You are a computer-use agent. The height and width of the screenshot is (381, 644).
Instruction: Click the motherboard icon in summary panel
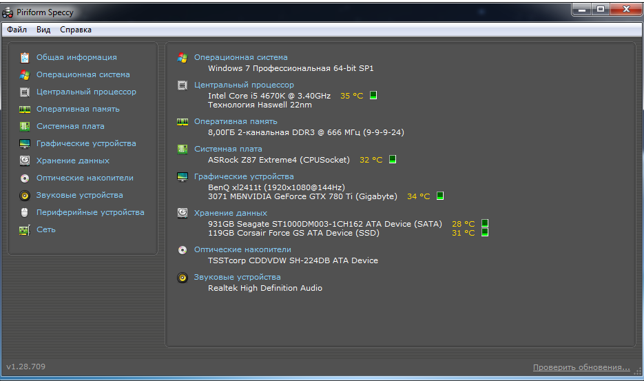tap(183, 150)
